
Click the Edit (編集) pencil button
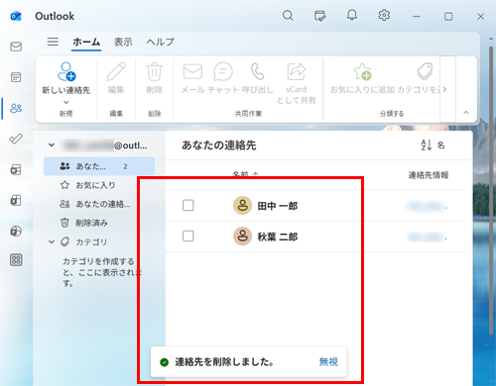[x=116, y=78]
